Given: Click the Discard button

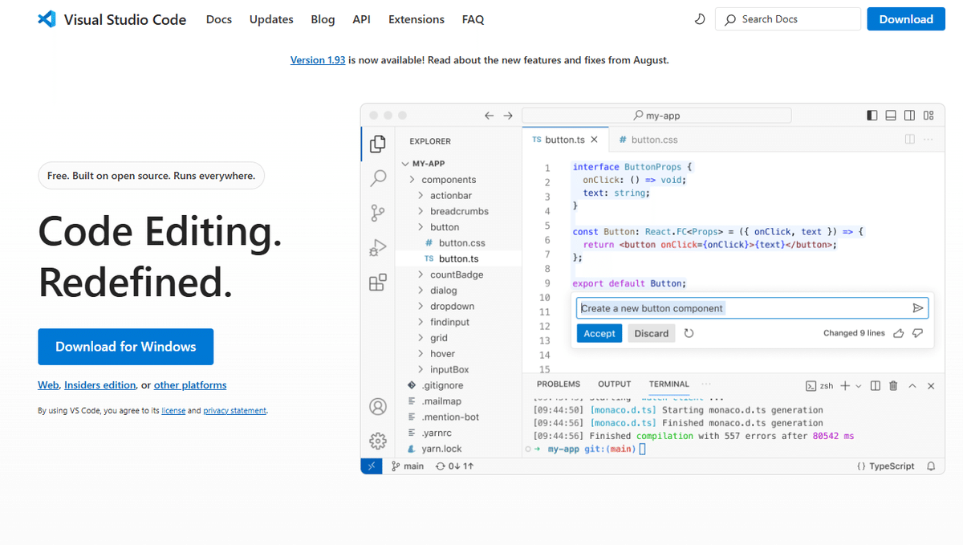Looking at the screenshot, I should click(x=652, y=333).
